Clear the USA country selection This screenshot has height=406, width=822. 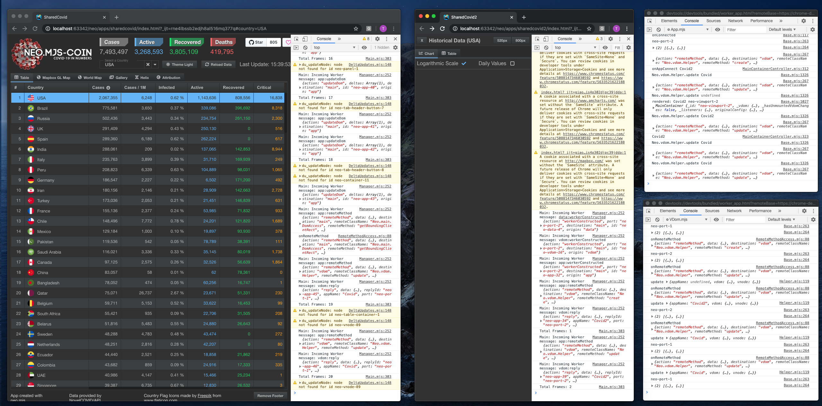click(x=148, y=65)
